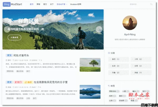158x107 pixels.
Task: Click the 分类 section heading
Action: click(113, 53)
